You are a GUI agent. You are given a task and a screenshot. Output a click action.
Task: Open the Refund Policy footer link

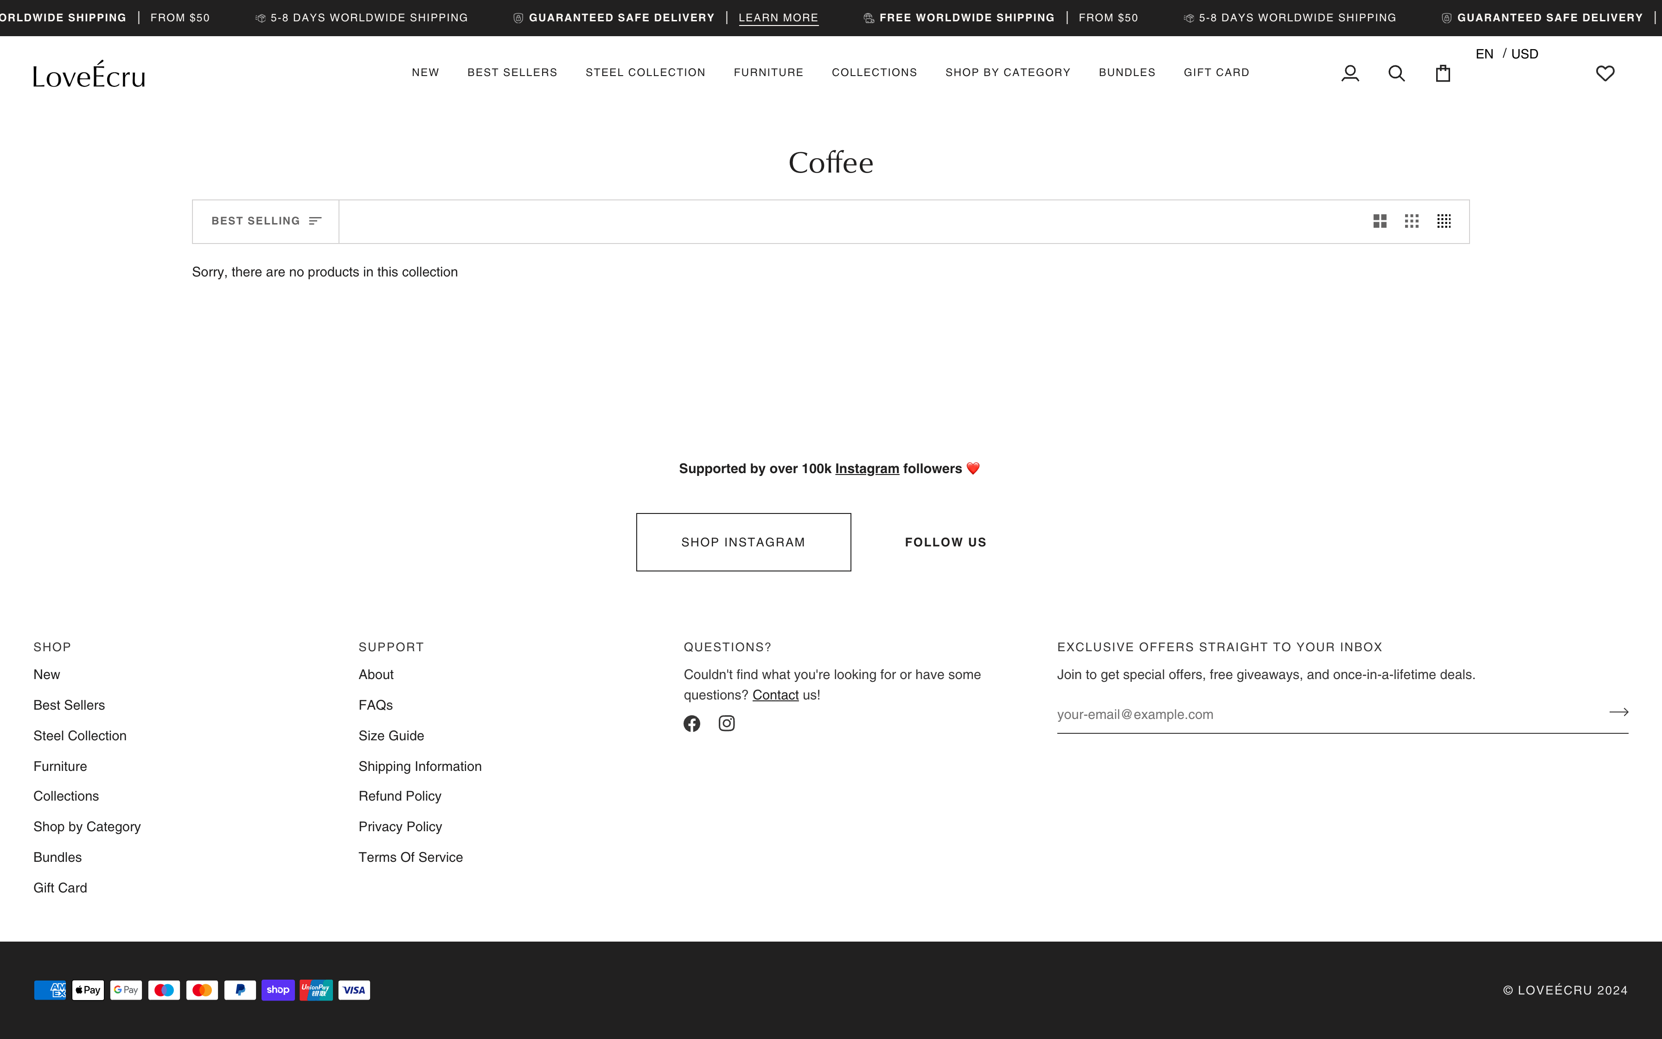[x=400, y=796]
